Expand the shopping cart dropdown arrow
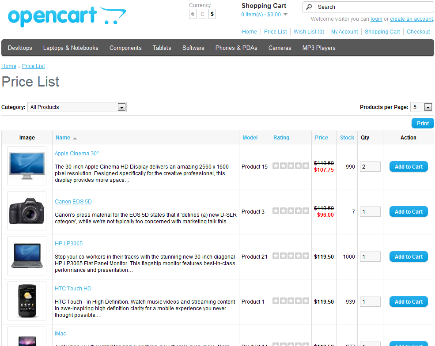This screenshot has height=346, width=435. [x=285, y=15]
